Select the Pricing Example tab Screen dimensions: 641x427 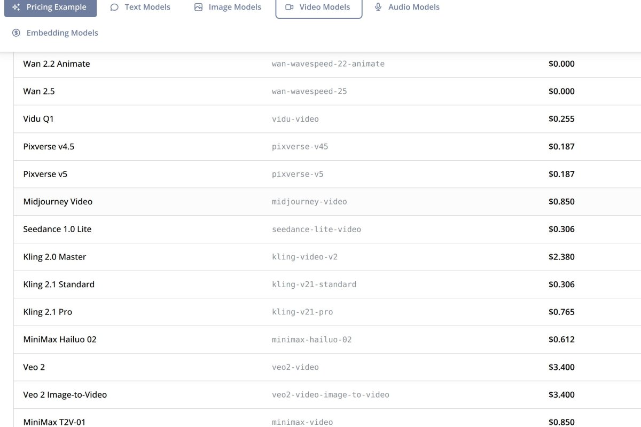click(56, 7)
